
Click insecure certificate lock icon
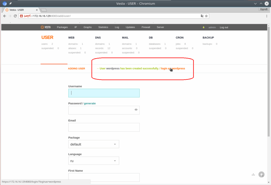[21, 16]
